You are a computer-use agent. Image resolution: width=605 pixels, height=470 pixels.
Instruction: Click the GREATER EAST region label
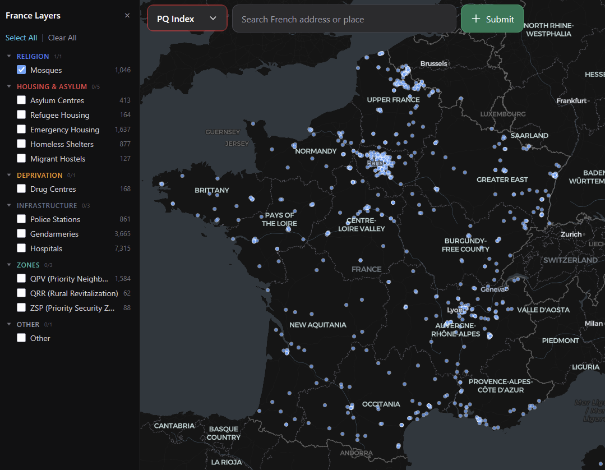(x=502, y=180)
